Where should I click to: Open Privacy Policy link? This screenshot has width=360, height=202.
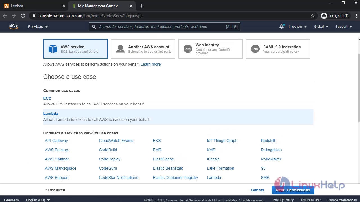[283, 200]
